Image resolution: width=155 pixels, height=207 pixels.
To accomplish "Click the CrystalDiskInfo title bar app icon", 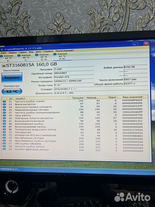I will tap(2, 49).
